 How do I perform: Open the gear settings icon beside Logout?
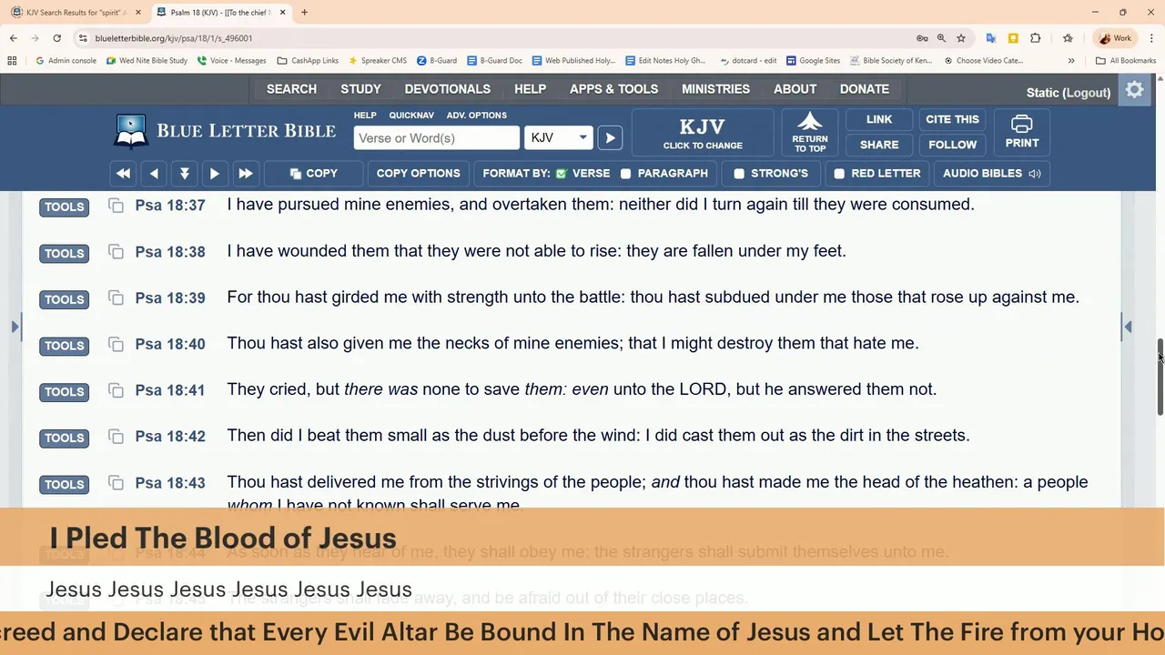tap(1134, 90)
